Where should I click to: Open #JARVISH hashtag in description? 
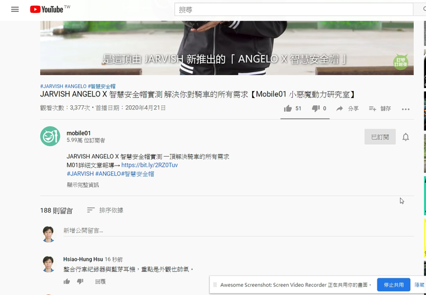point(80,174)
